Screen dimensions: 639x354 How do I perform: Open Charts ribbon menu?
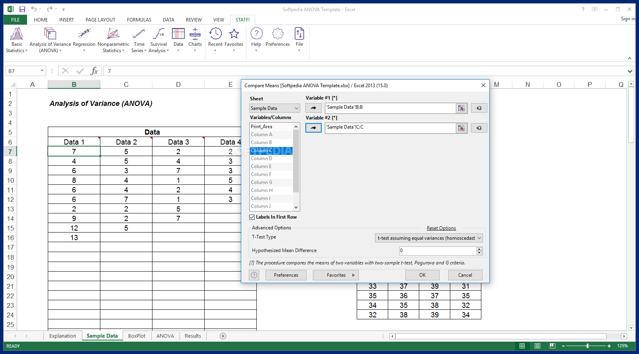[x=195, y=40]
